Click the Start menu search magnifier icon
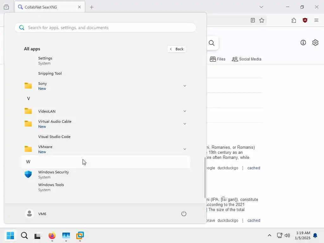 click(x=22, y=28)
